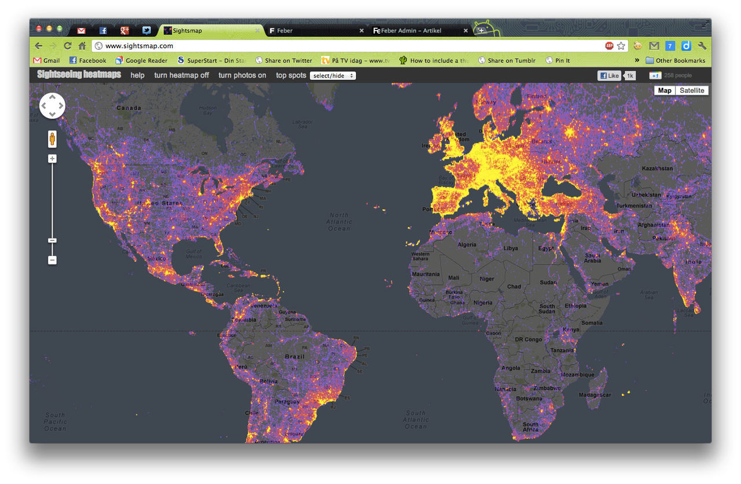Click the Street View pegman icon
The width and height of the screenshot is (741, 484).
pos(52,139)
